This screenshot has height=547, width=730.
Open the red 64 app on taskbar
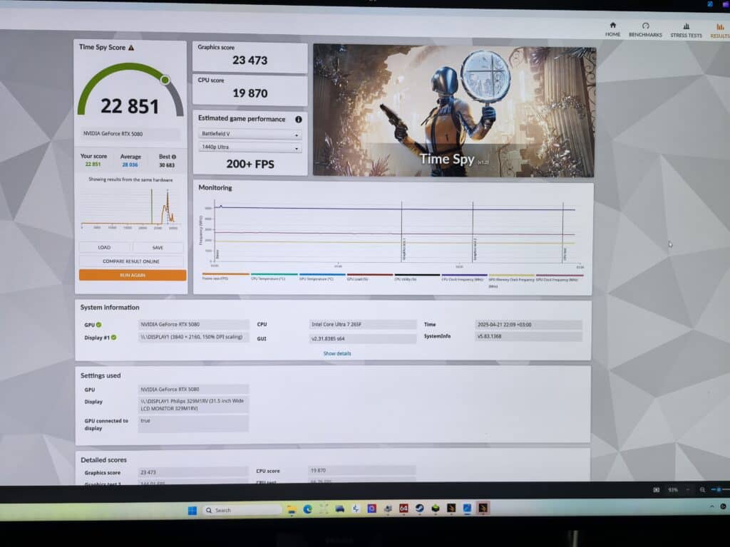point(403,509)
